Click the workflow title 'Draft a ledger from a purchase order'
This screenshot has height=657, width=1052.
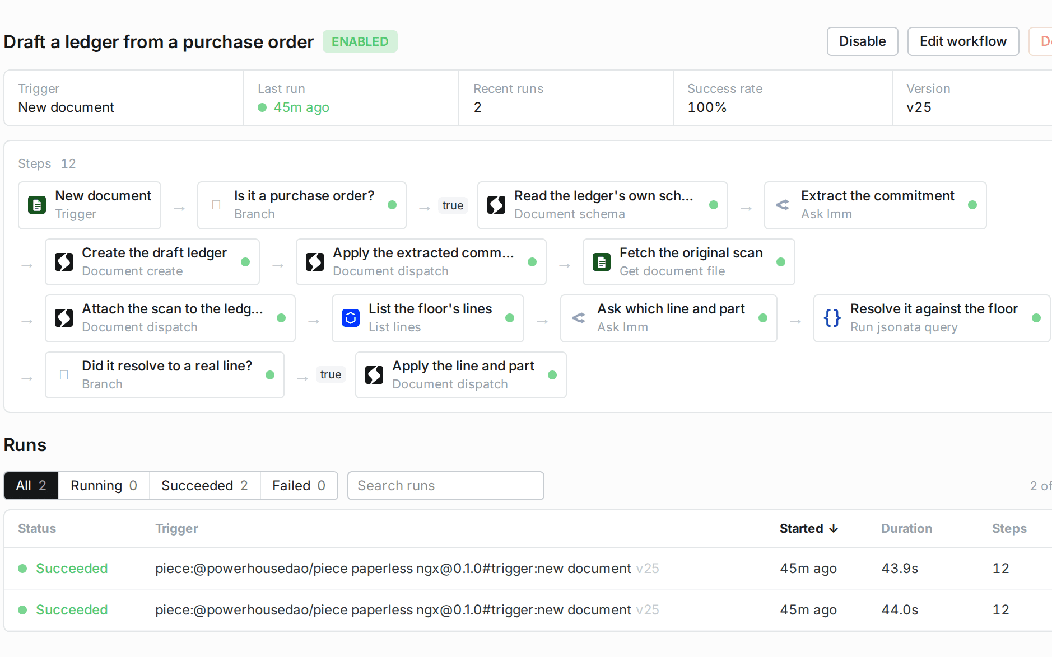[159, 42]
